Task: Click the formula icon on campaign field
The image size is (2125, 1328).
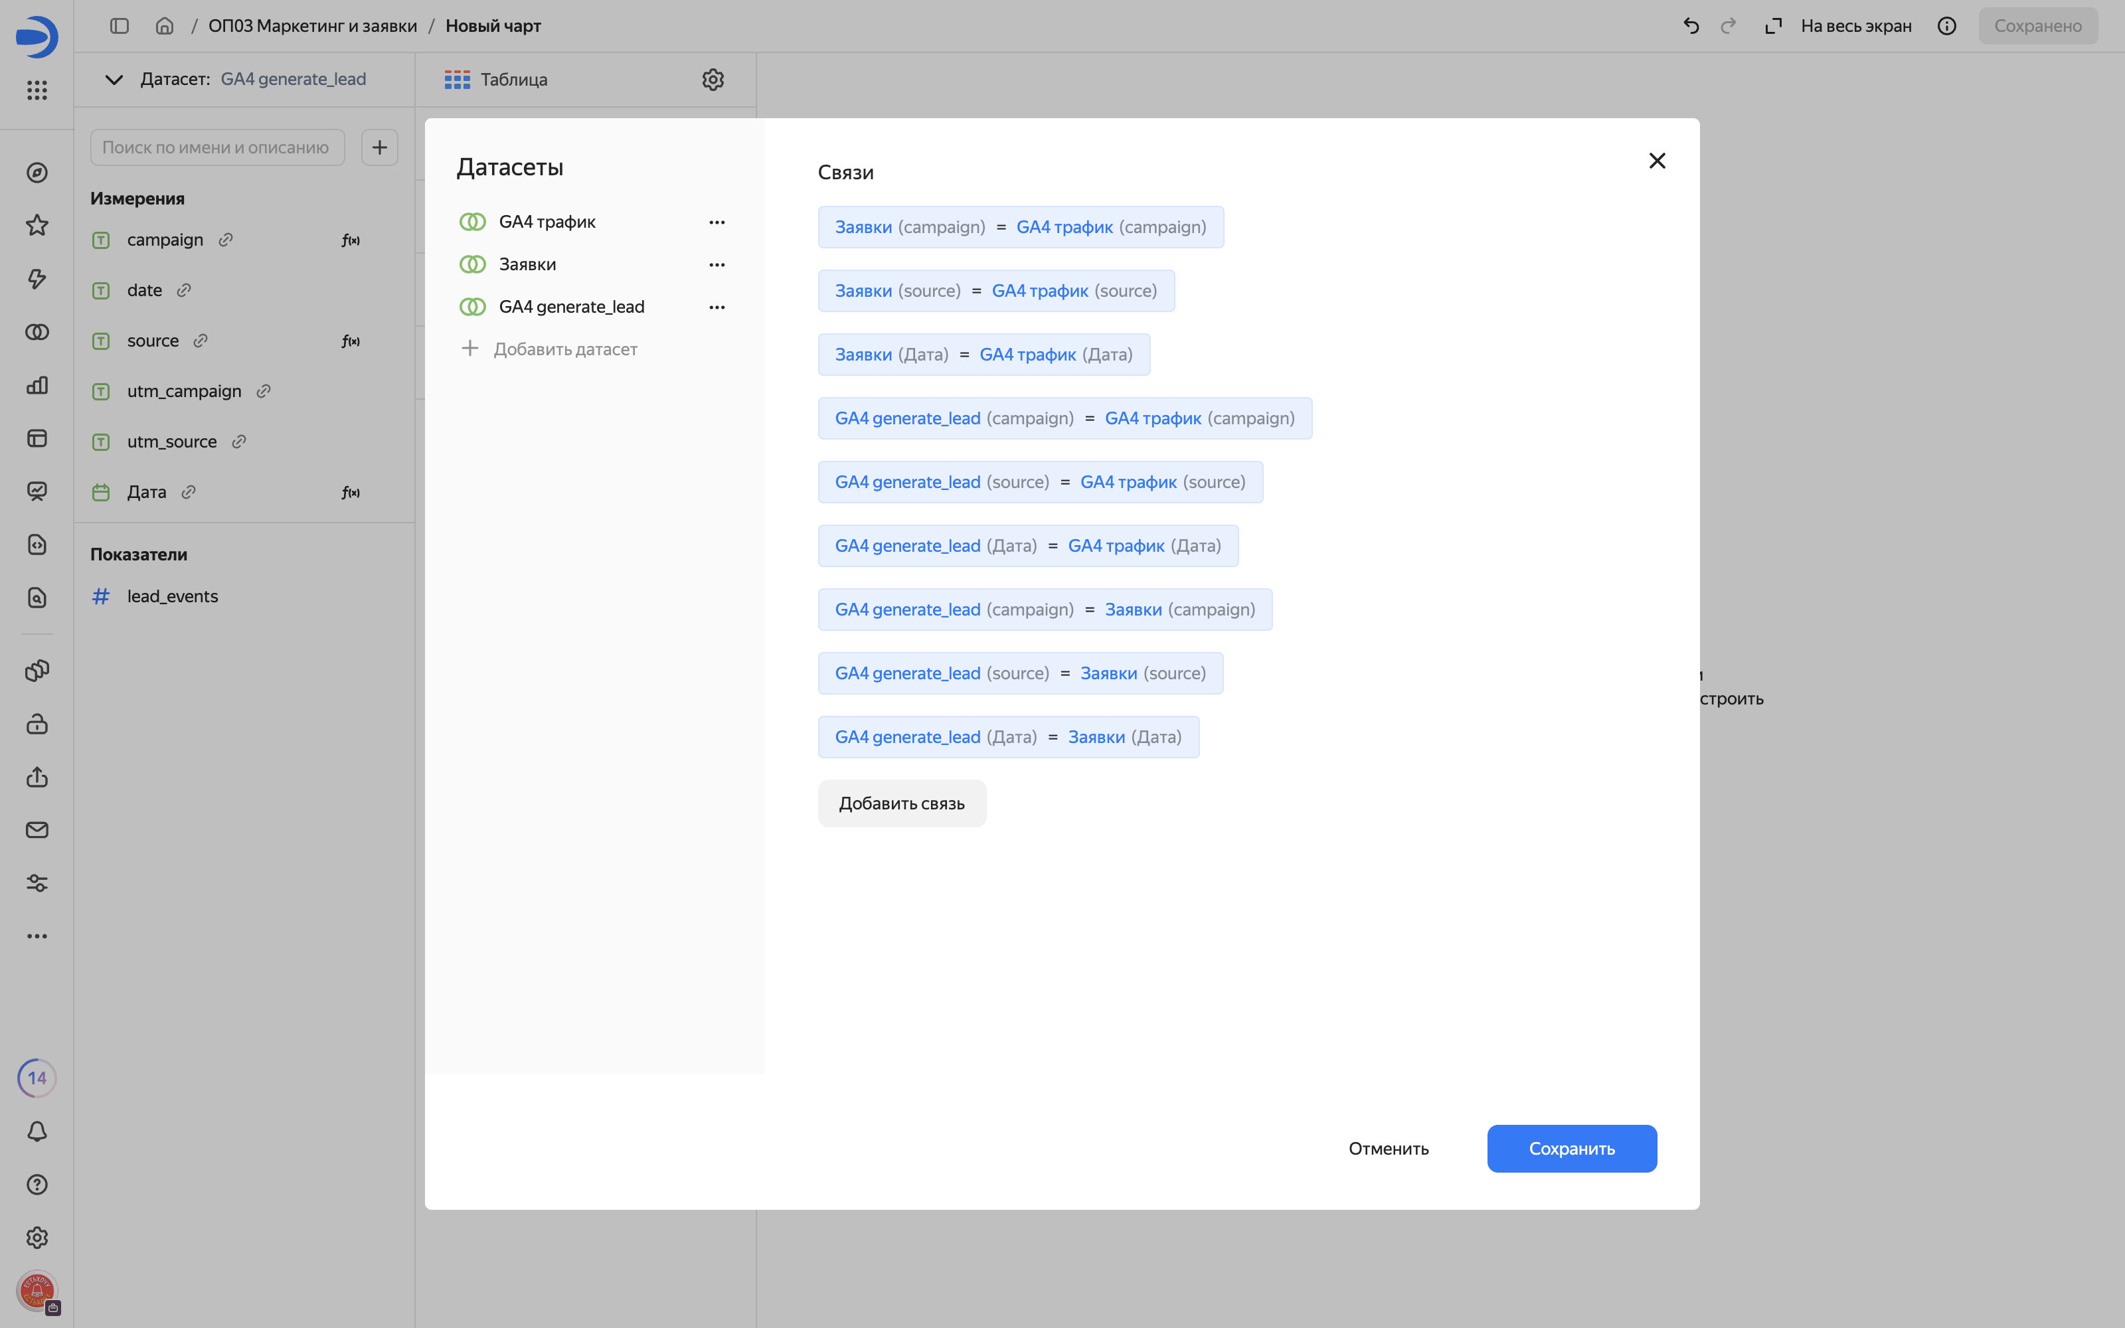Action: (351, 240)
